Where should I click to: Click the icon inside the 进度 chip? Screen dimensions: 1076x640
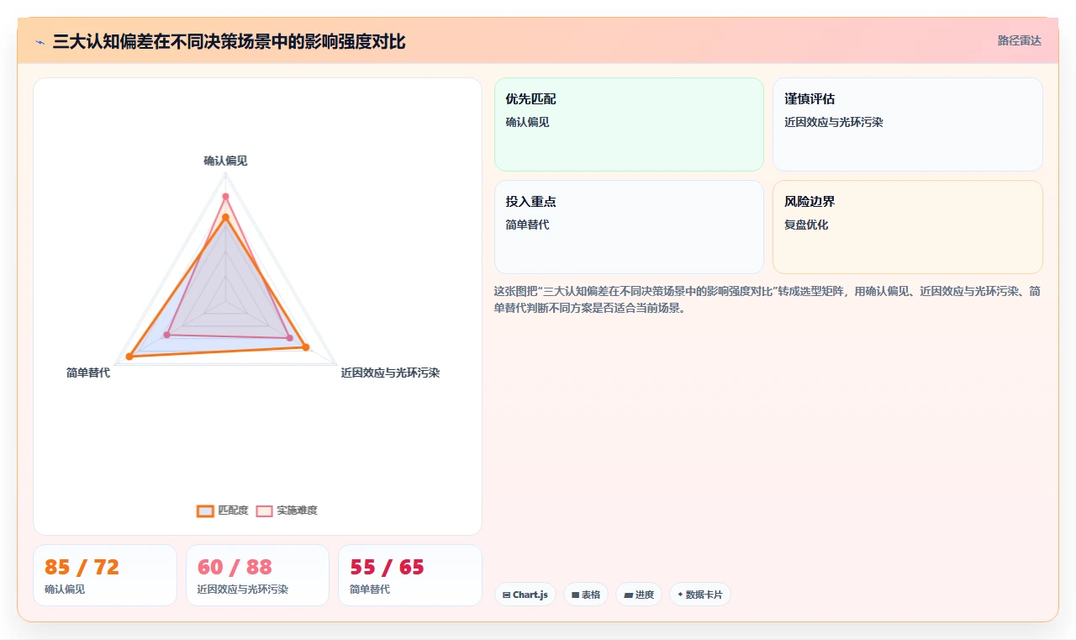coord(628,595)
